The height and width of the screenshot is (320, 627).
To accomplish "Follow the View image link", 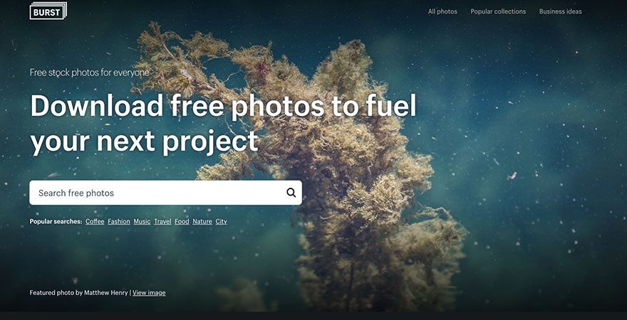I will pos(149,293).
